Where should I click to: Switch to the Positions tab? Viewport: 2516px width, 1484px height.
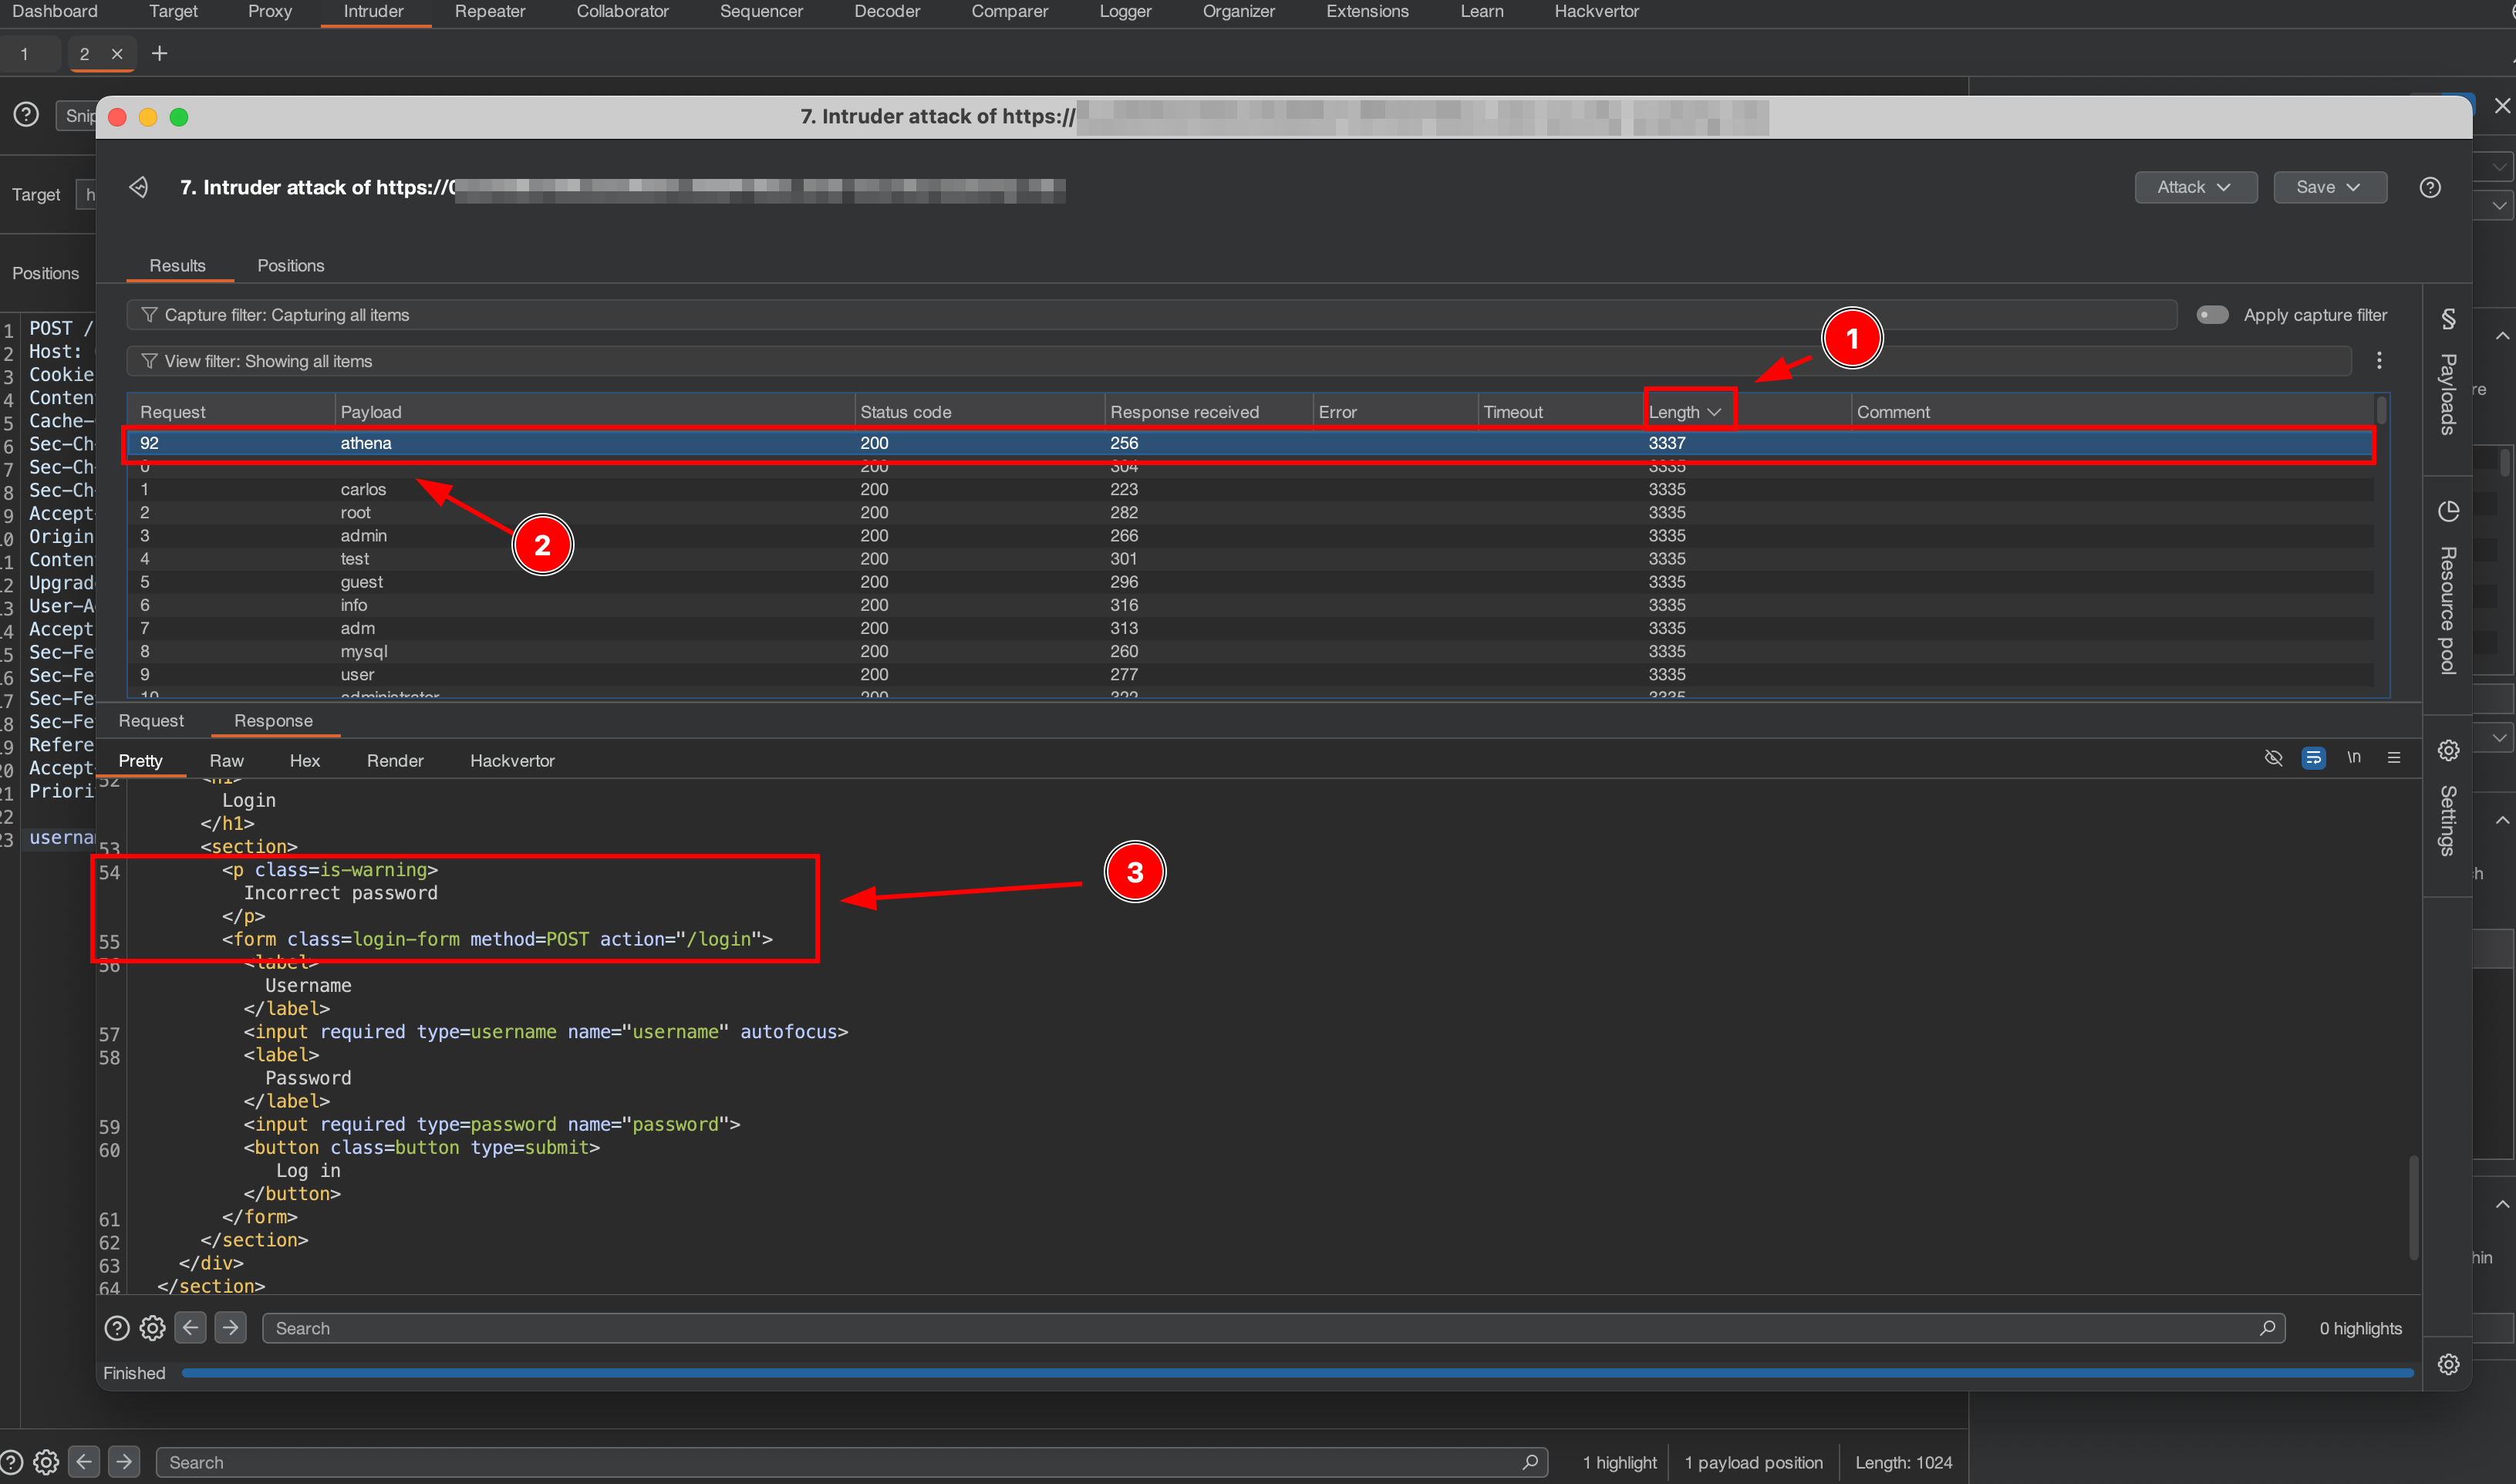(x=290, y=265)
